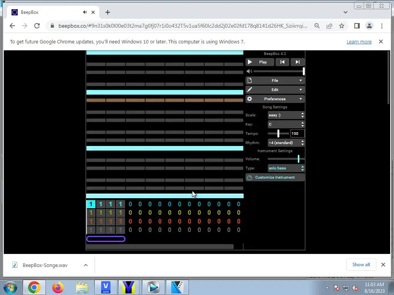
Task: Open the K clapper taskbar app
Action: coord(177,287)
